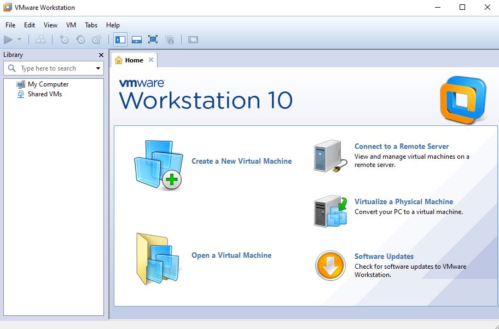Click inside the Library search field
Viewport: 499px width, 329px height.
point(52,68)
